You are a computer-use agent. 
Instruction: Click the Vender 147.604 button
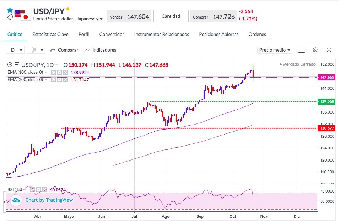pos(129,16)
